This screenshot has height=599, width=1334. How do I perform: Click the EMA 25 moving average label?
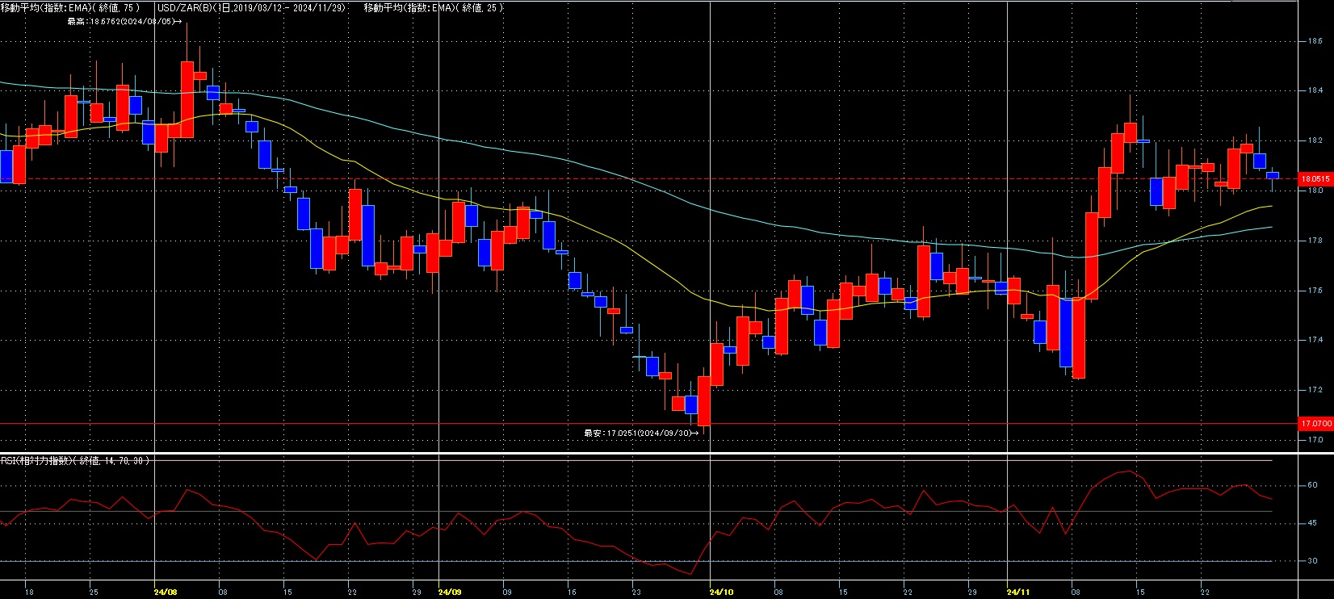click(x=434, y=7)
